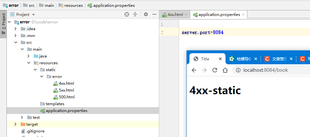Collapse the error project root node
Screen dimensions: 310x137
click(x=9, y=22)
